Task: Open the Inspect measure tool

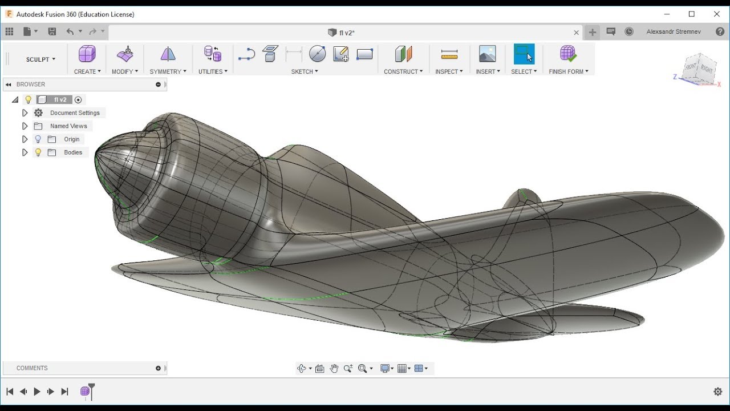Action: pyautogui.click(x=449, y=54)
